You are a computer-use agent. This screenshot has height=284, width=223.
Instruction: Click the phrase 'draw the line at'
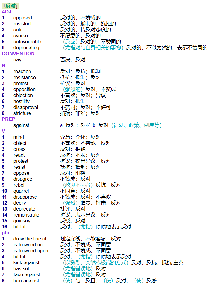click(30, 239)
